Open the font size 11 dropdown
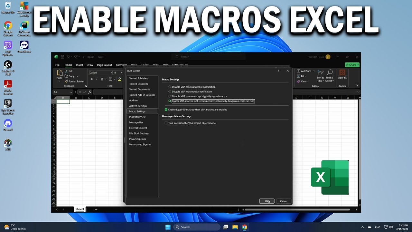412x232 pixels. (122, 73)
